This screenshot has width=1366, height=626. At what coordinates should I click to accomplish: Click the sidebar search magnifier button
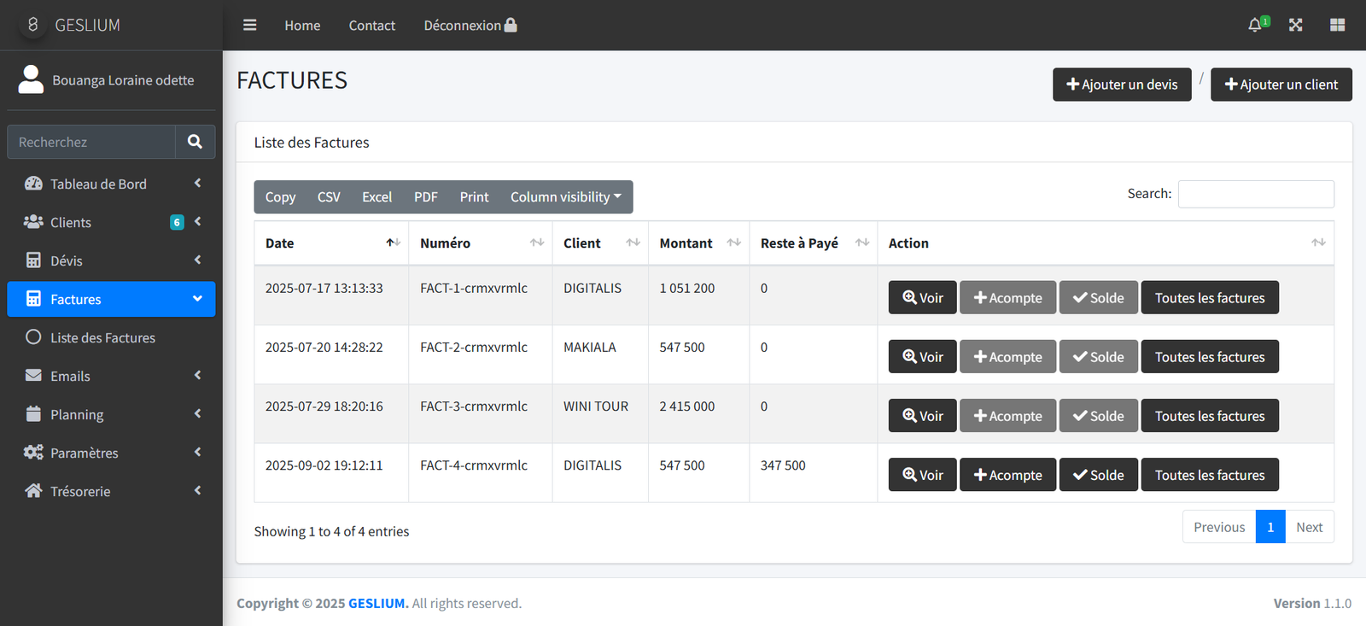(x=195, y=142)
